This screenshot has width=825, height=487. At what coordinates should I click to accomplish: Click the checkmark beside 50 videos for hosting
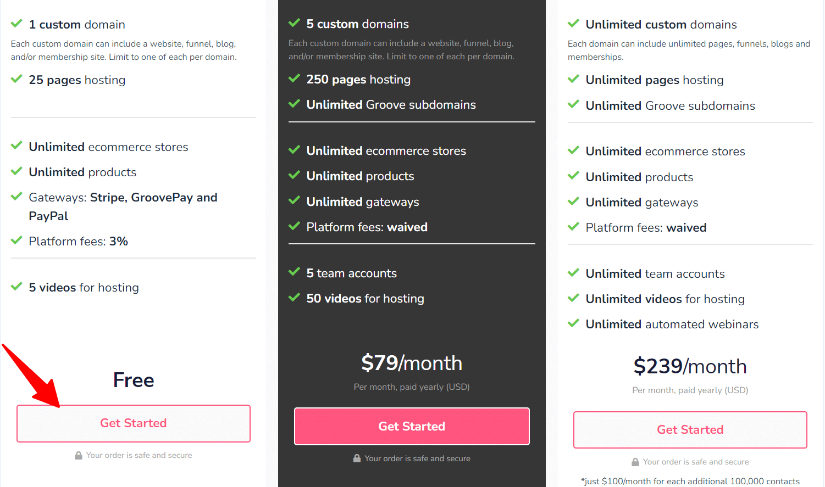coord(294,298)
